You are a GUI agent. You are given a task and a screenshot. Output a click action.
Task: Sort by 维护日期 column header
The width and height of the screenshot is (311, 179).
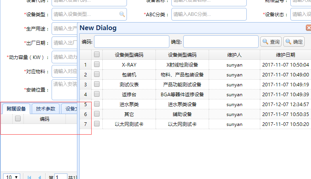pyautogui.click(x=285, y=55)
